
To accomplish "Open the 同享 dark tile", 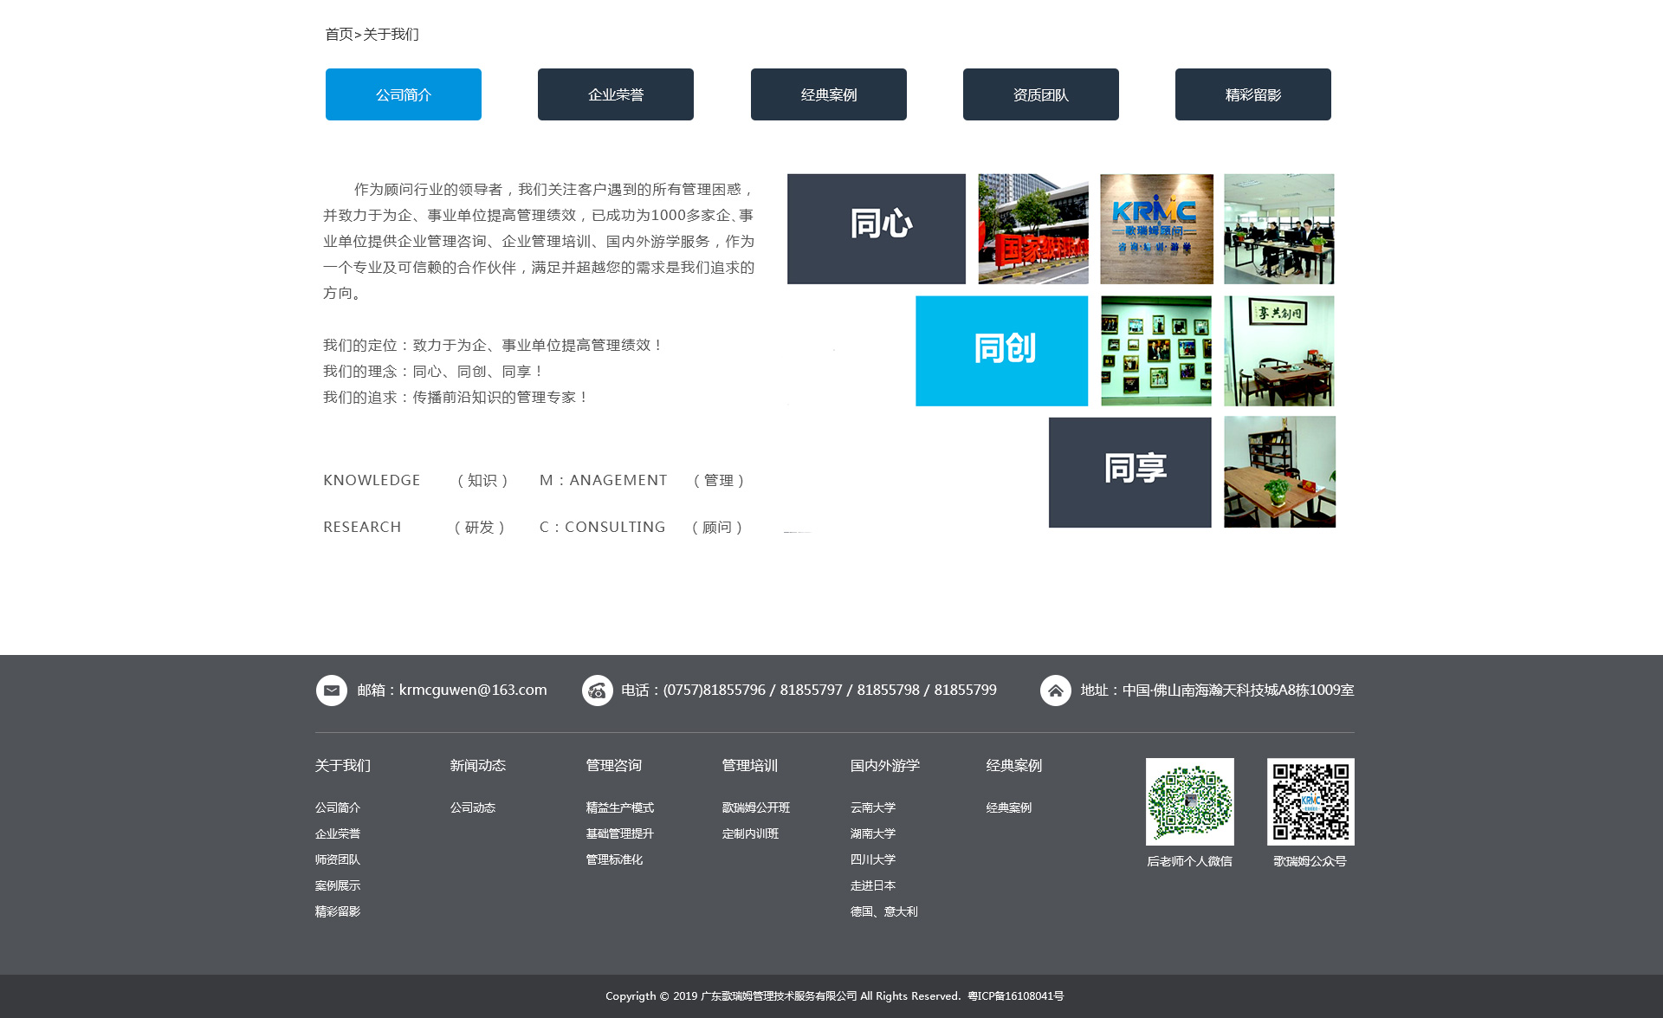I will point(1129,472).
